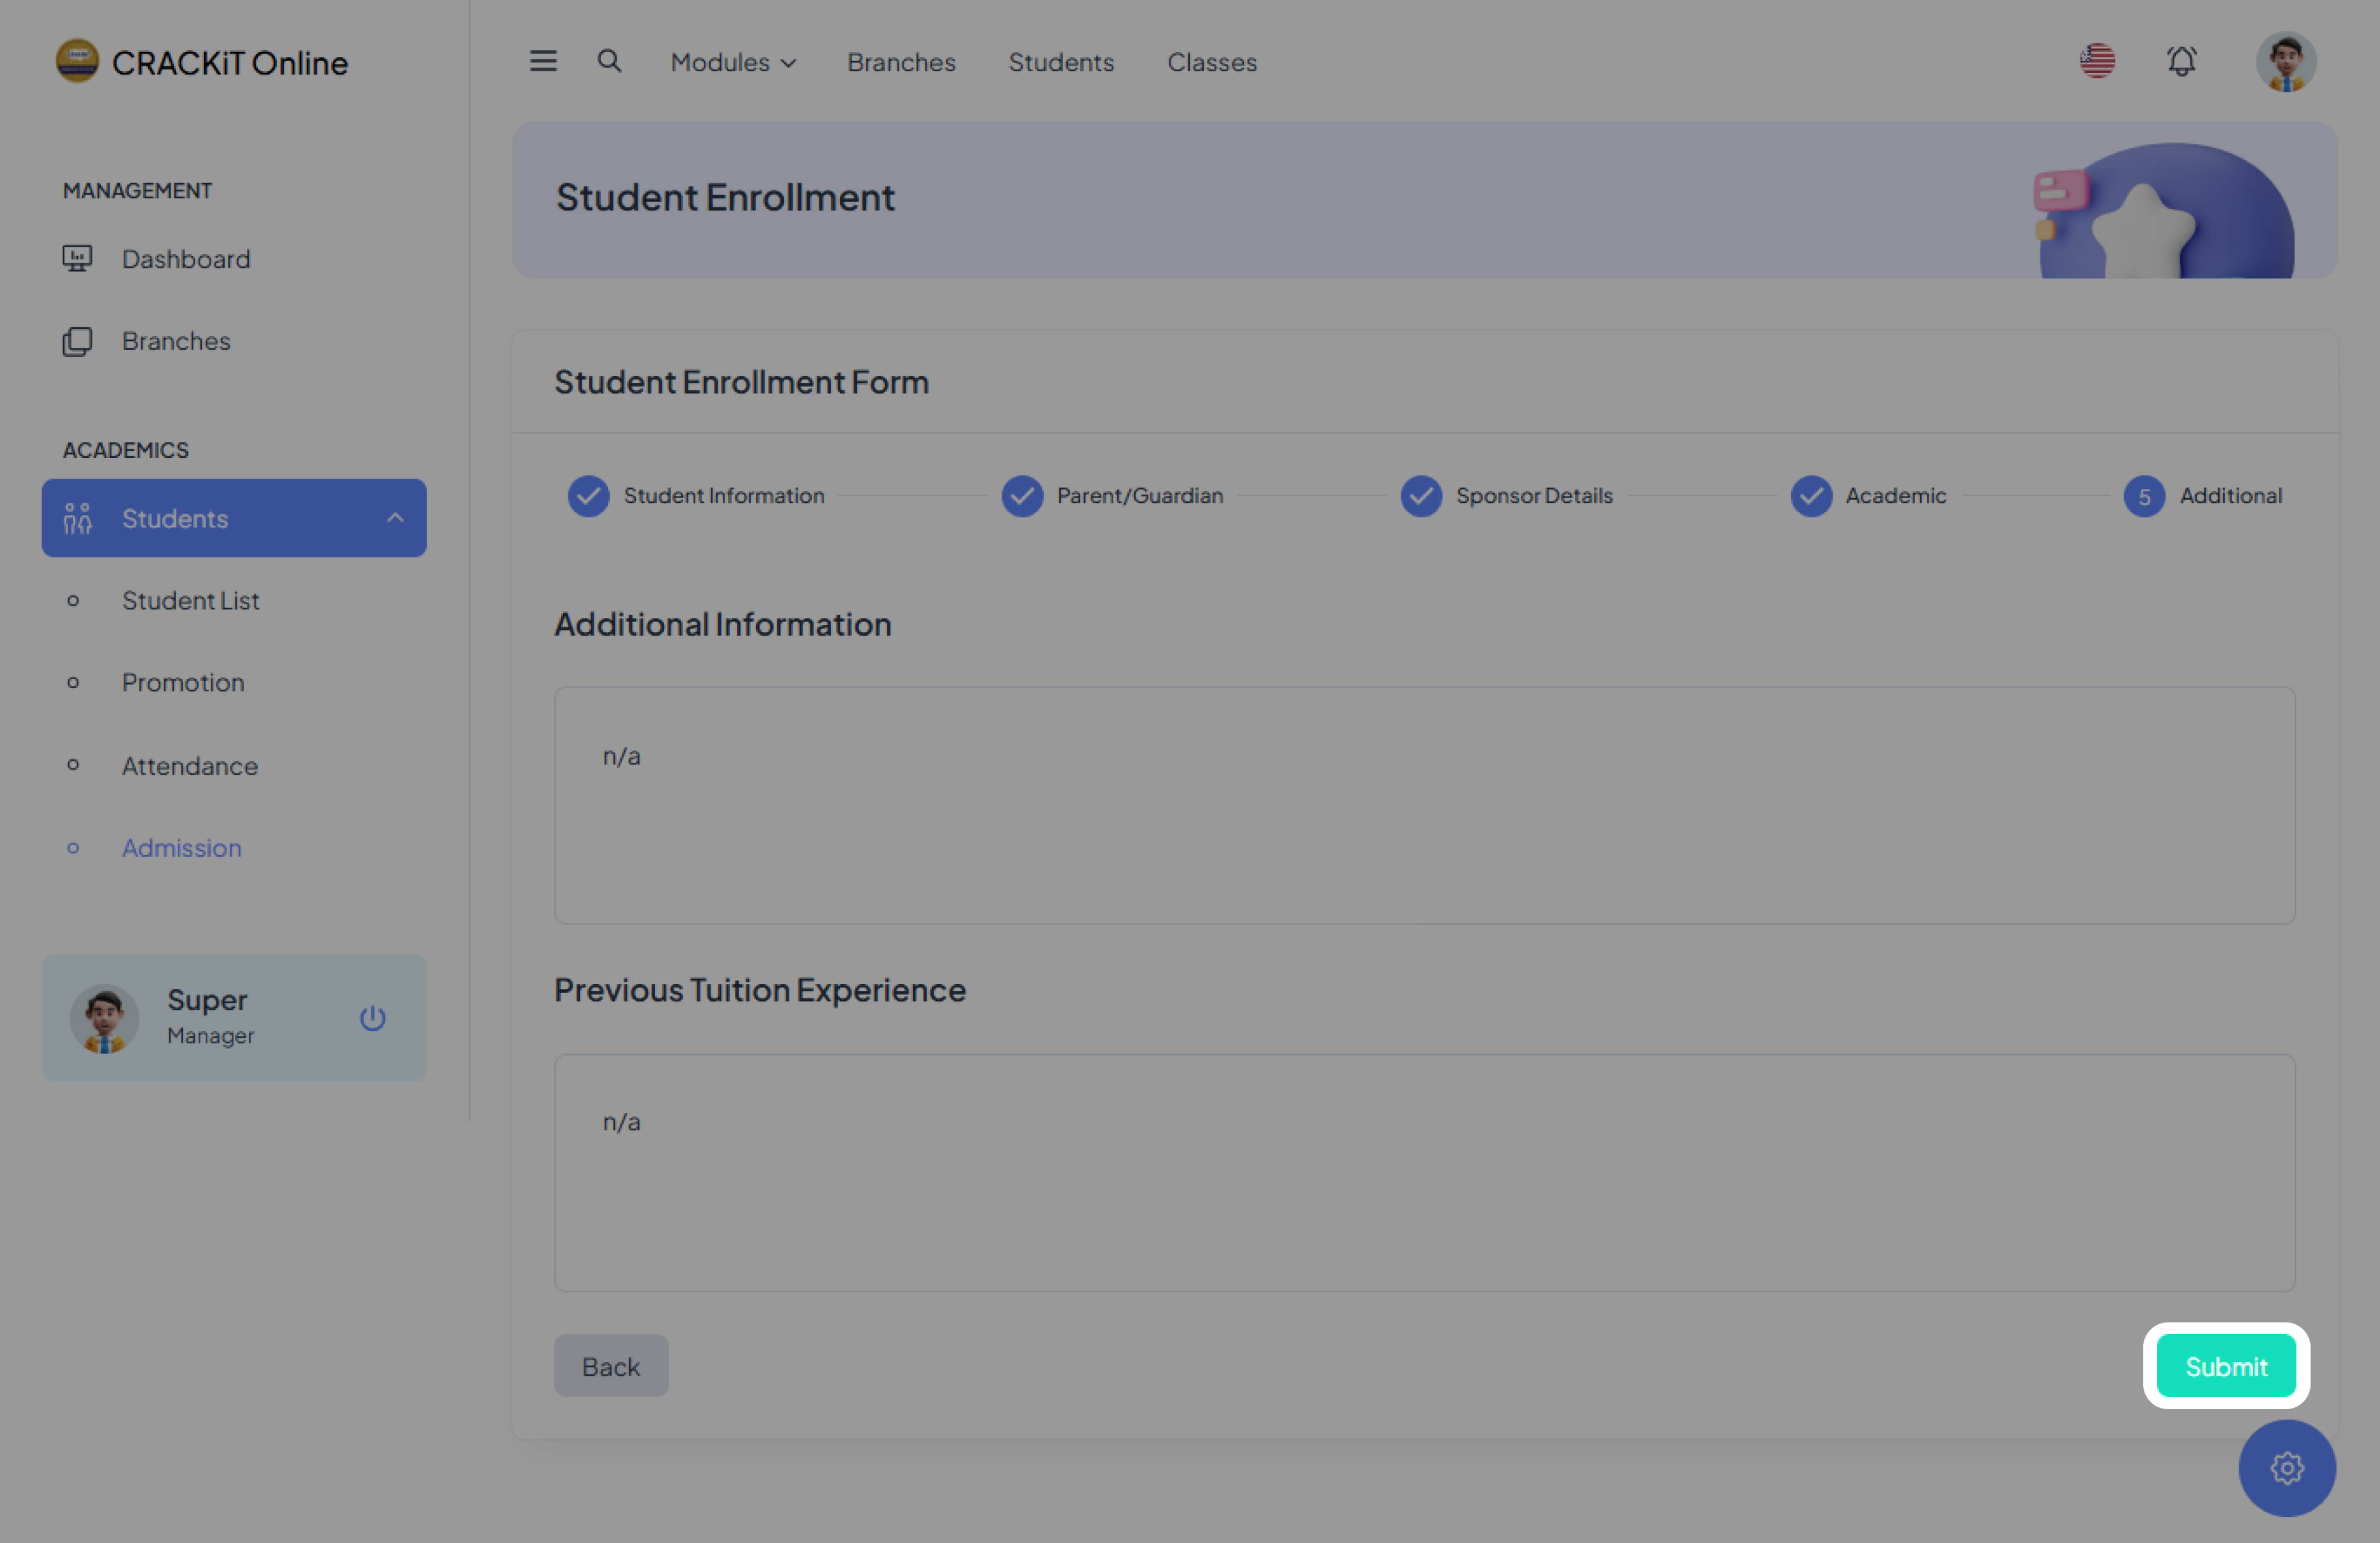The height and width of the screenshot is (1543, 2380).
Task: Open the Branches top navigation item
Action: point(901,62)
